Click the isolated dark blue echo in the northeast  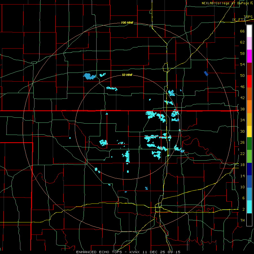click(206, 74)
